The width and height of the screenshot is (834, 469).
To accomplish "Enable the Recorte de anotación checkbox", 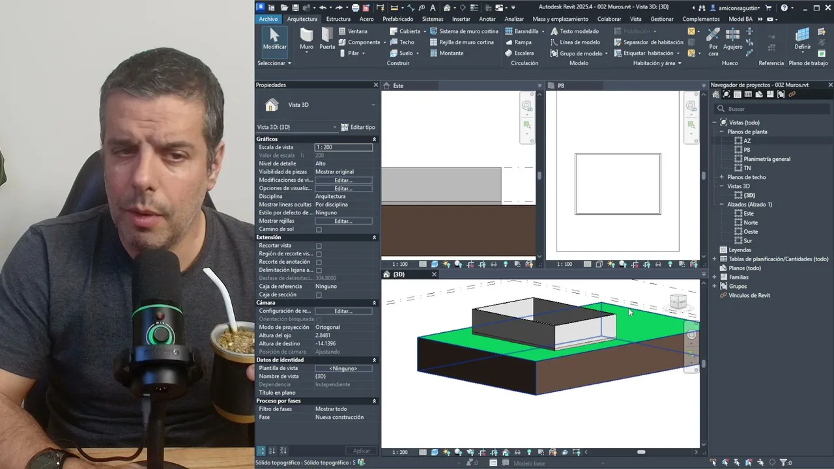I will pyautogui.click(x=319, y=262).
